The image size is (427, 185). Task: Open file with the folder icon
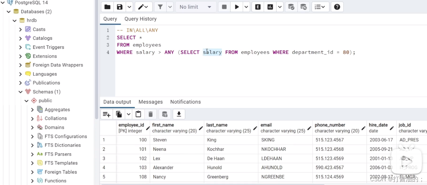107,7
